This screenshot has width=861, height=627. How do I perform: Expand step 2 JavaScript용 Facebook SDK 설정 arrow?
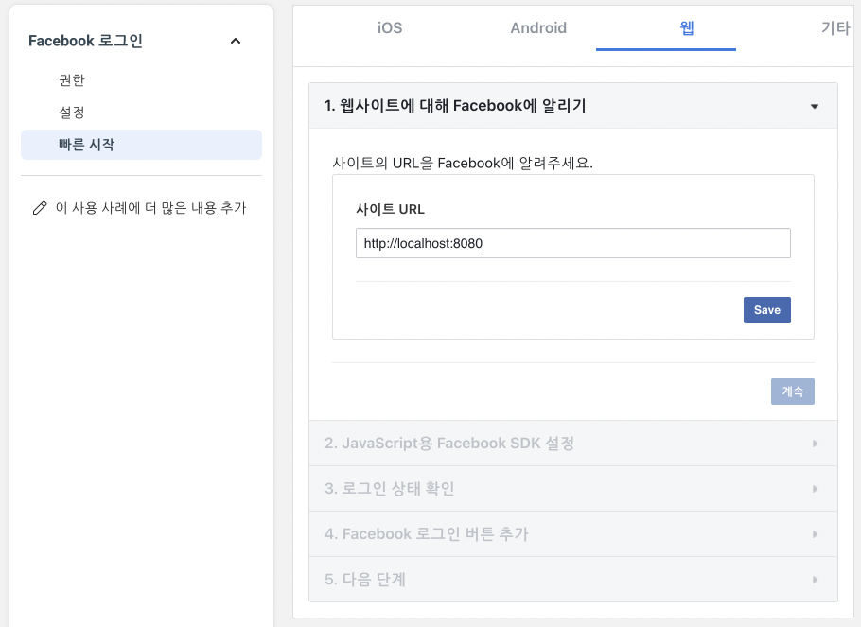[815, 444]
